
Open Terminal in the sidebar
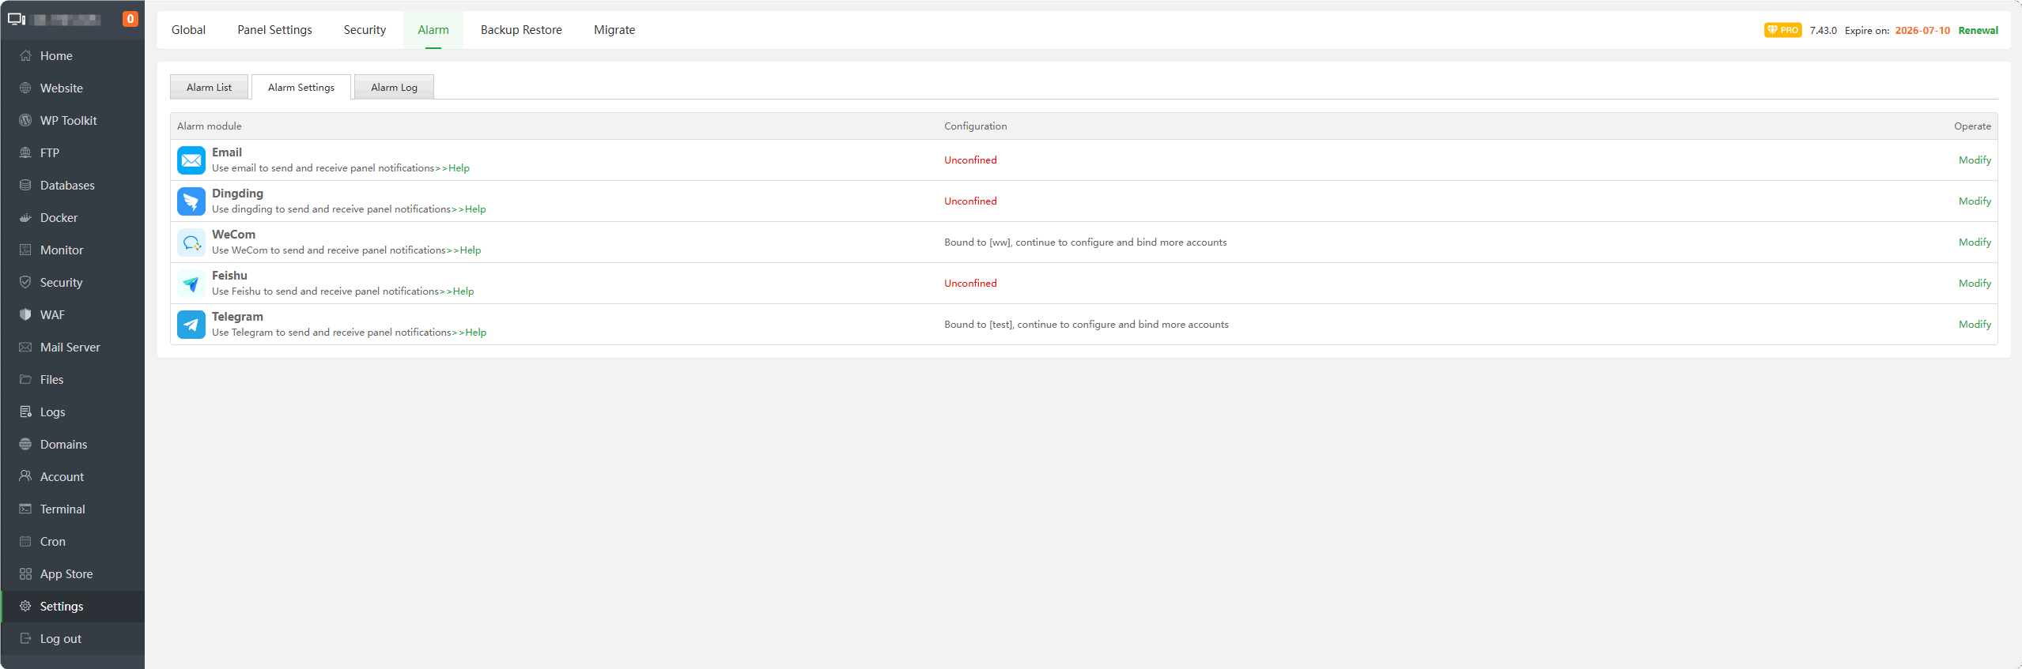[62, 509]
